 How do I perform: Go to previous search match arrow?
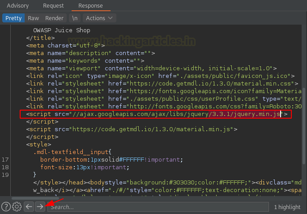(x=29, y=206)
